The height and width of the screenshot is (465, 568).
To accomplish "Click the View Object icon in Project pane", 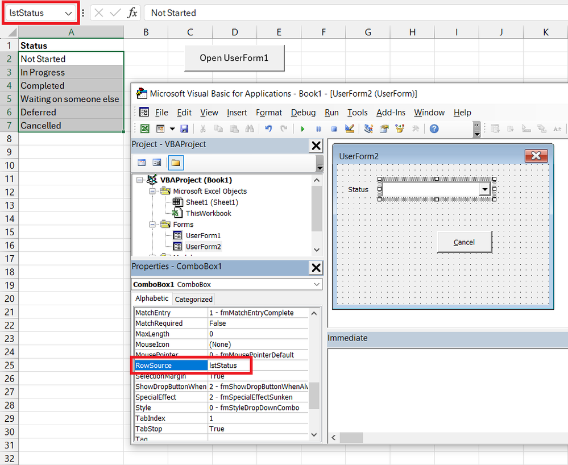I will click(157, 163).
